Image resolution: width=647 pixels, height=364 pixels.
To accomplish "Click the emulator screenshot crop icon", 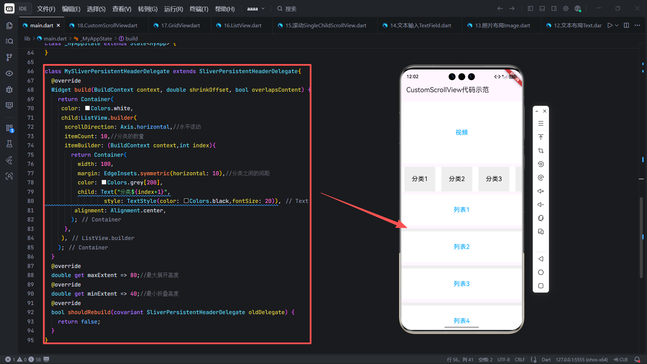I will tap(541, 151).
